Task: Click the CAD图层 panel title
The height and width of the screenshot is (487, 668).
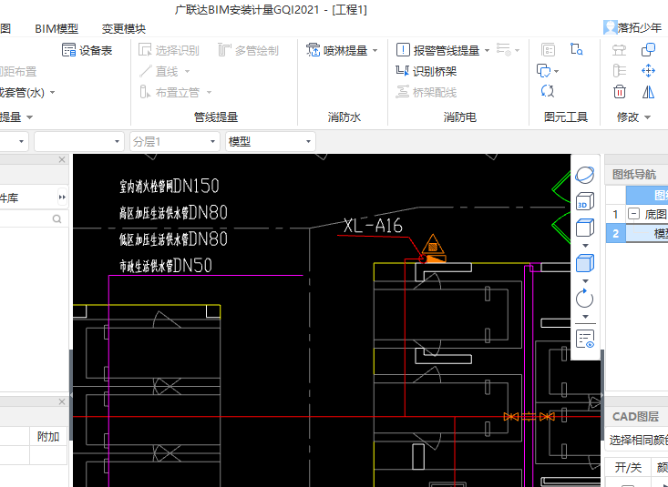Action: [x=635, y=416]
